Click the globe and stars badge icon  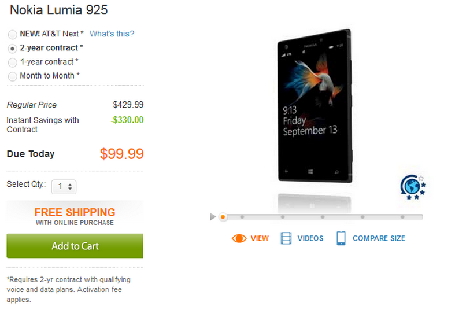point(413,187)
